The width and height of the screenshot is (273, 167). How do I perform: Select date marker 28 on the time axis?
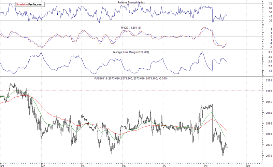[205, 166]
